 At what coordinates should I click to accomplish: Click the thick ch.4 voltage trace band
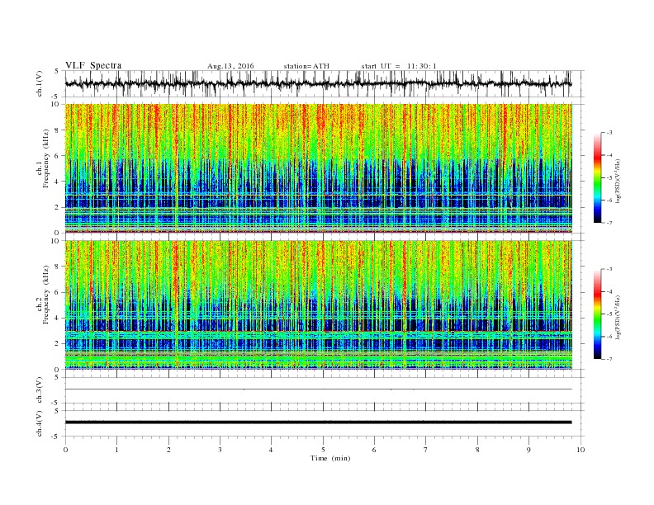tap(318, 422)
